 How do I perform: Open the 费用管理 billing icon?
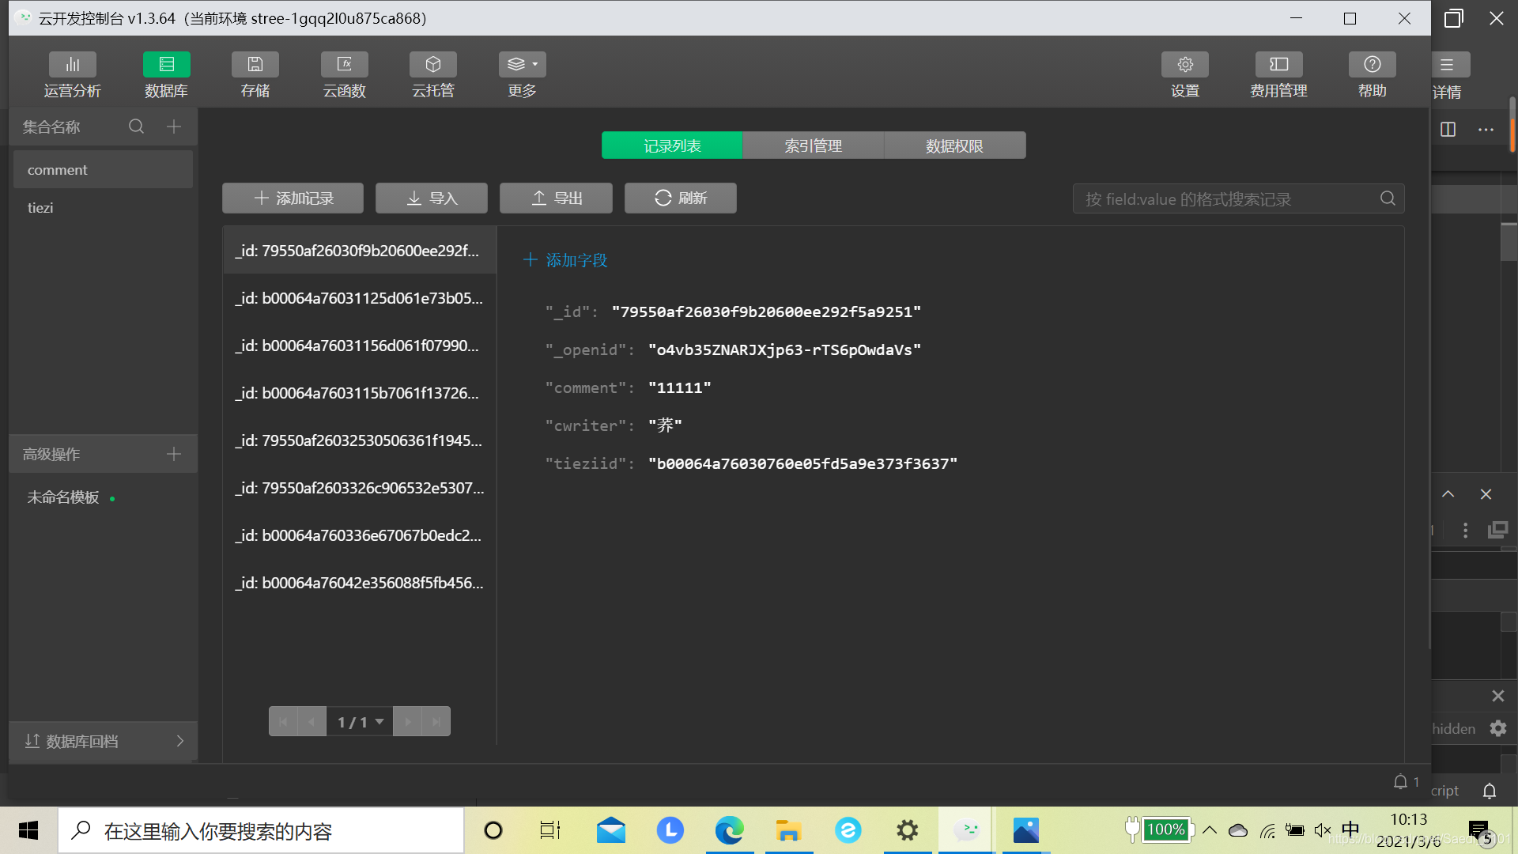(1278, 65)
